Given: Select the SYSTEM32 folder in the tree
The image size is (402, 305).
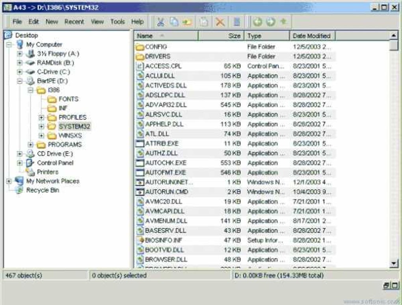Looking at the screenshot, I should click(74, 126).
